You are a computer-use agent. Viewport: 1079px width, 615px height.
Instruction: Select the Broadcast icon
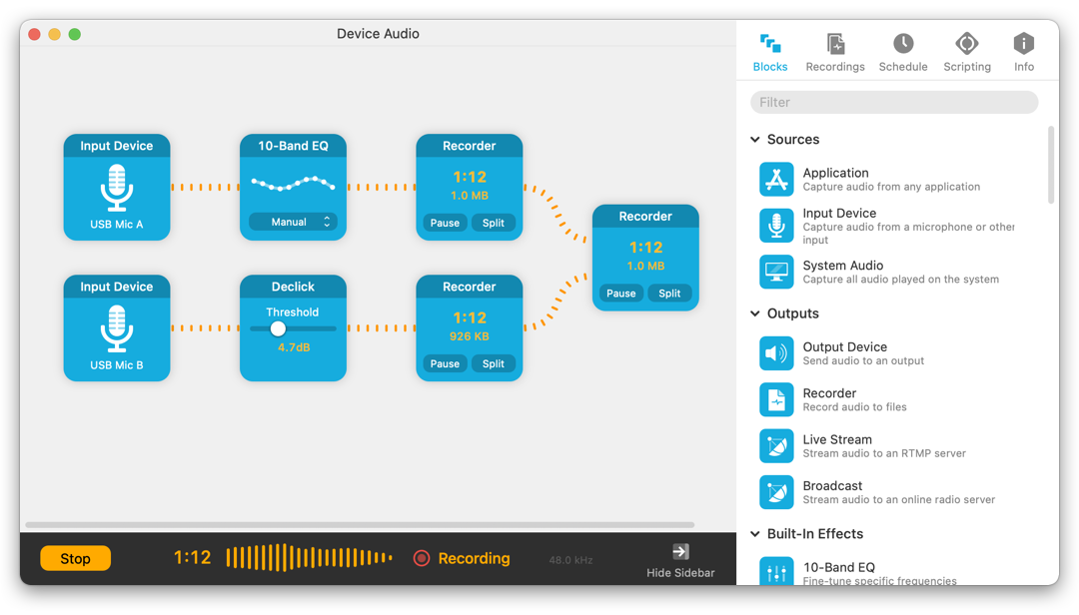[776, 492]
